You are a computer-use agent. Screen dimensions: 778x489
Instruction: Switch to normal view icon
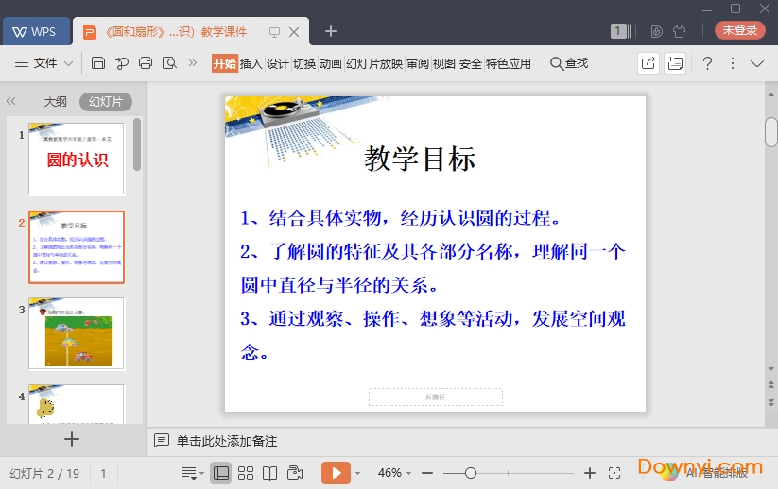coord(221,473)
